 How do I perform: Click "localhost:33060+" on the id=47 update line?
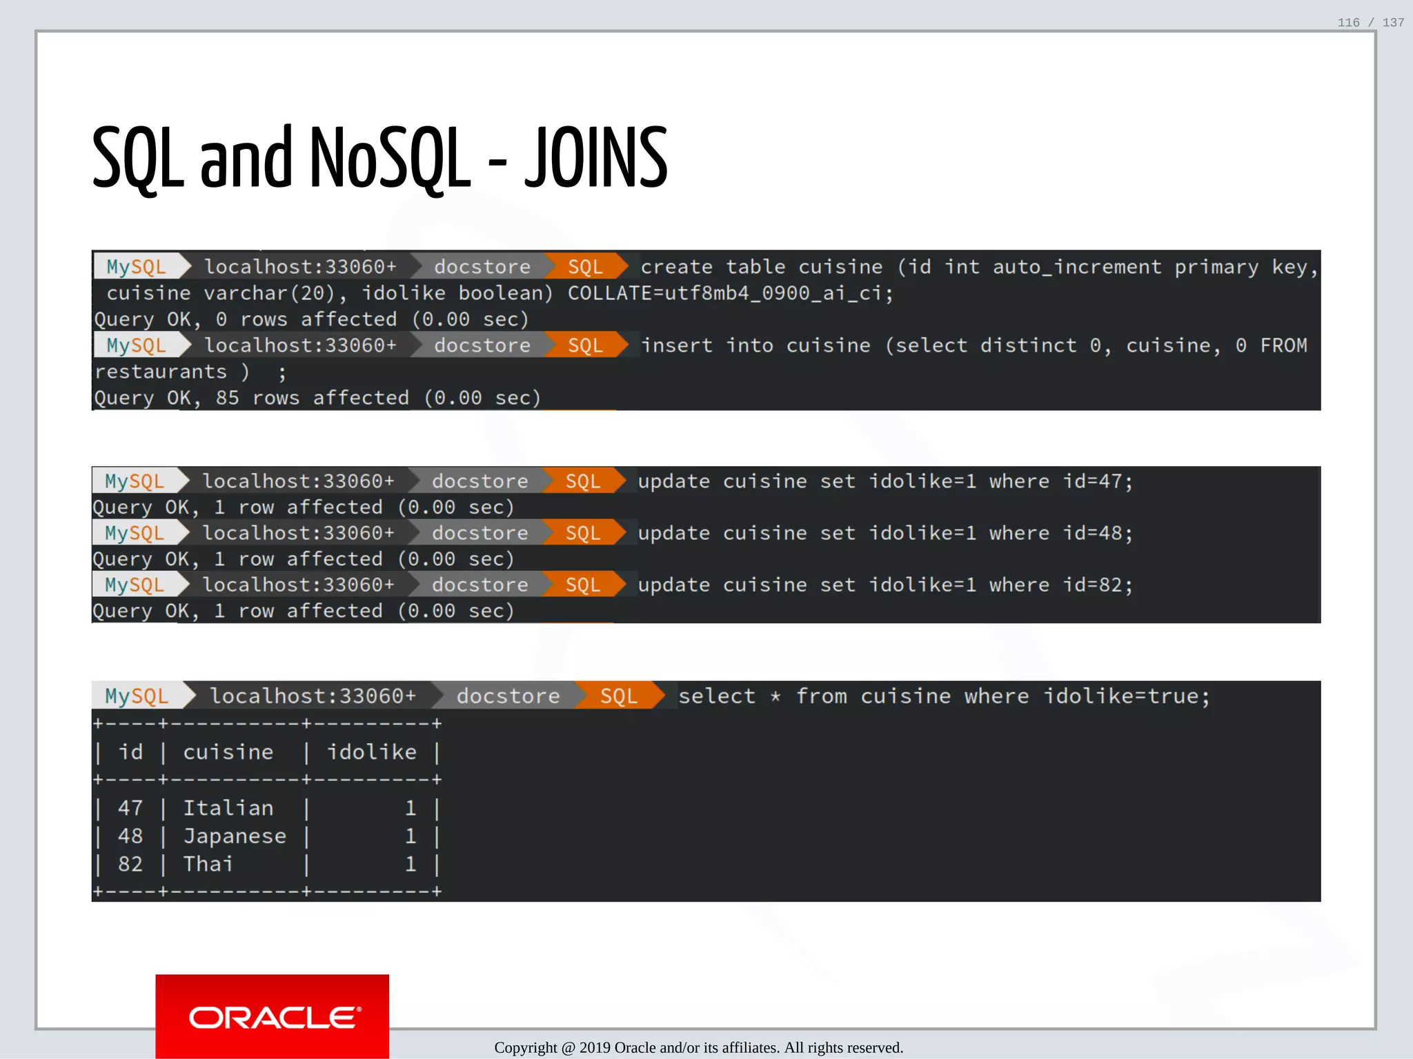point(298,481)
